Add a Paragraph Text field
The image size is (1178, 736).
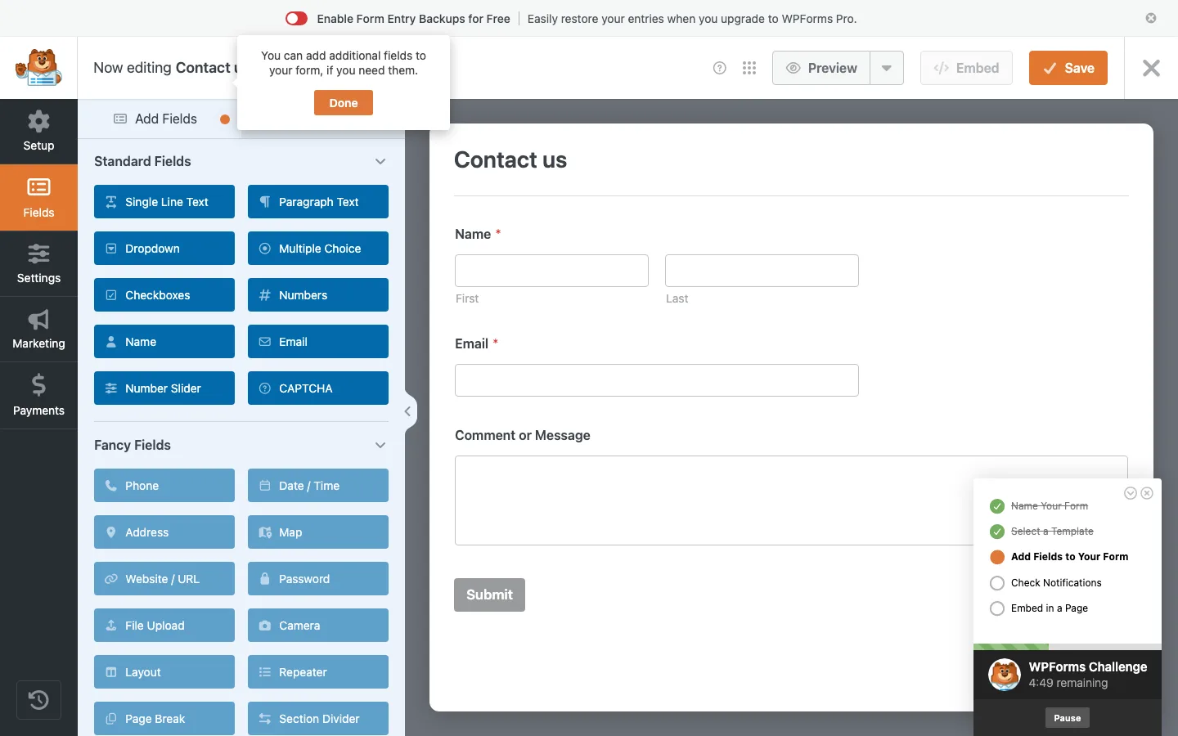pos(318,202)
